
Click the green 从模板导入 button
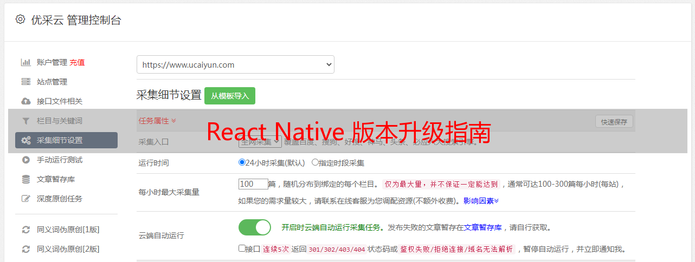click(230, 96)
